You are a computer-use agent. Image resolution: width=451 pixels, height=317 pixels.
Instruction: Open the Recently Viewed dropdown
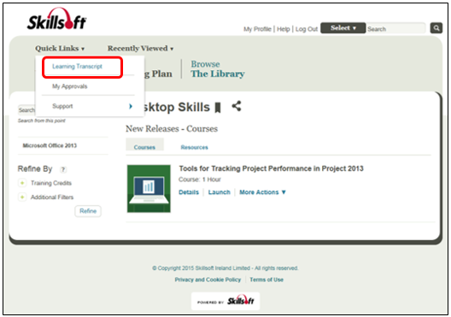(x=140, y=49)
